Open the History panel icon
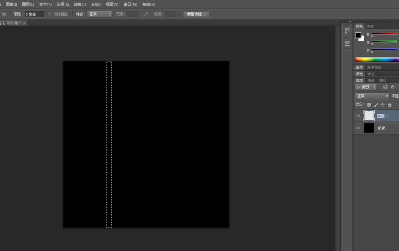 pos(347,31)
